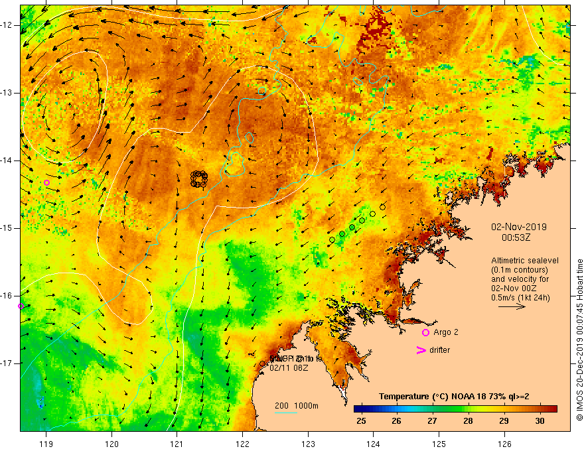The width and height of the screenshot is (584, 451).
Task: Click the southwesternmost circle of the diagonal circle chain
Action: point(332,240)
